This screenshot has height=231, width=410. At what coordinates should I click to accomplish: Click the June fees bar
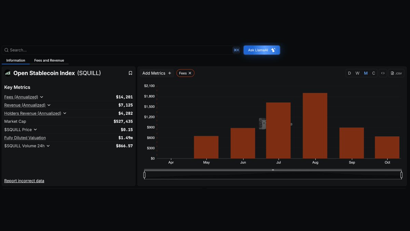click(x=243, y=143)
